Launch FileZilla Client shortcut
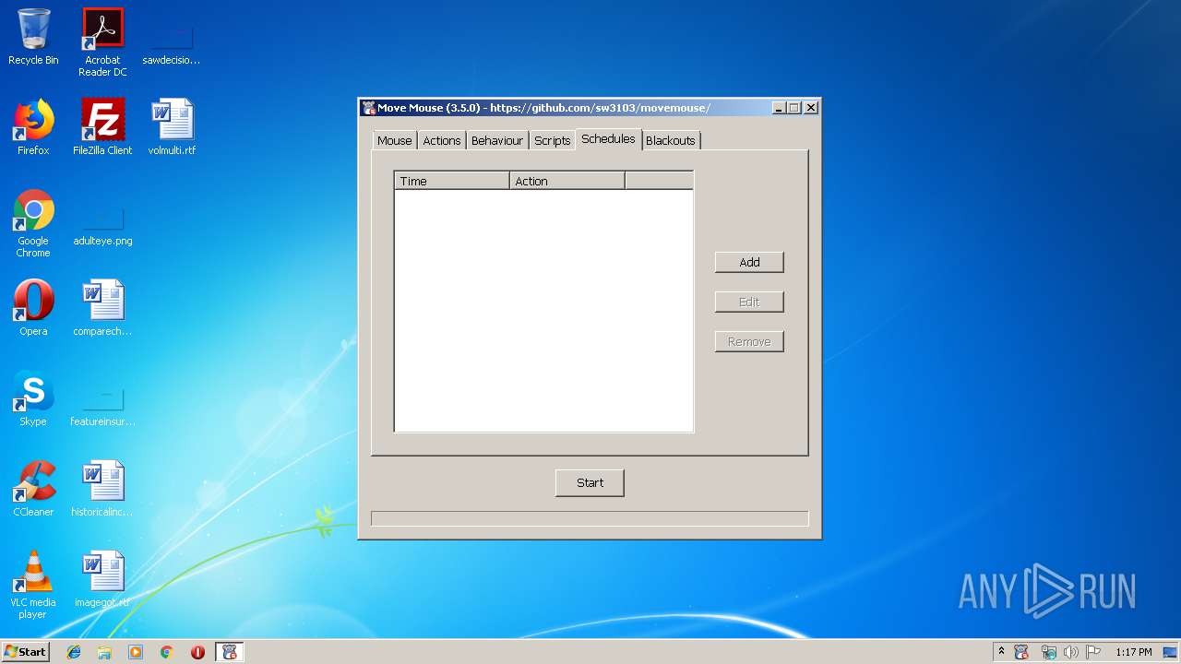The height and width of the screenshot is (664, 1181). [x=102, y=127]
